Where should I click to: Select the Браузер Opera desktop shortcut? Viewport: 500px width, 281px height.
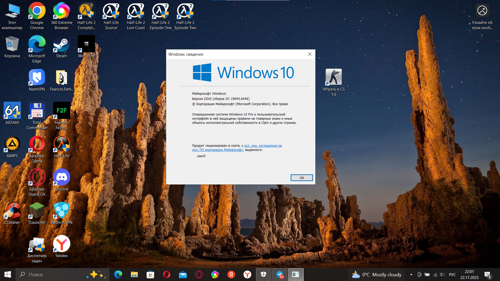pyautogui.click(x=37, y=149)
